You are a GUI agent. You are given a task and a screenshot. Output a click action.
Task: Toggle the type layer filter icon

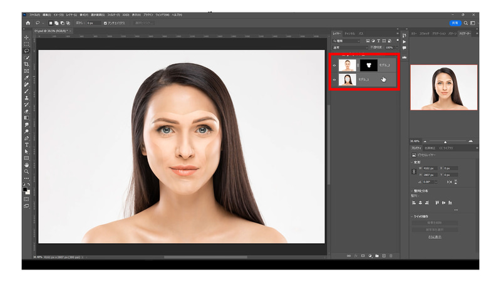[x=379, y=41]
